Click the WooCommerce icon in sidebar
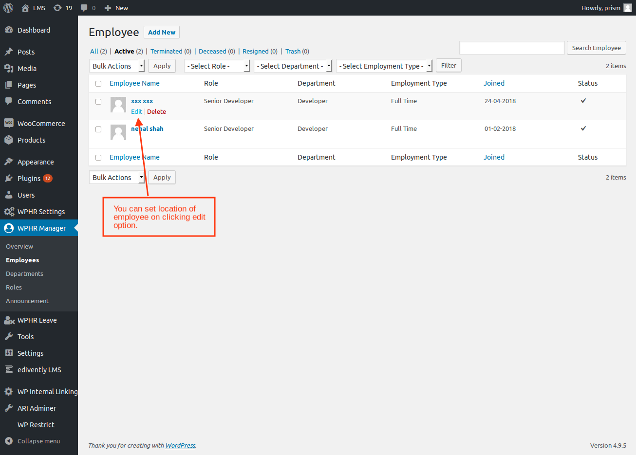 (x=9, y=123)
